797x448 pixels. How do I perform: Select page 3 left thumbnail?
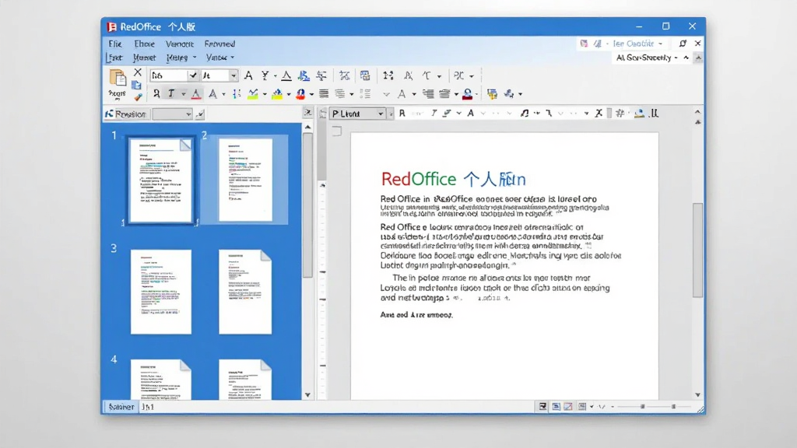tap(160, 292)
